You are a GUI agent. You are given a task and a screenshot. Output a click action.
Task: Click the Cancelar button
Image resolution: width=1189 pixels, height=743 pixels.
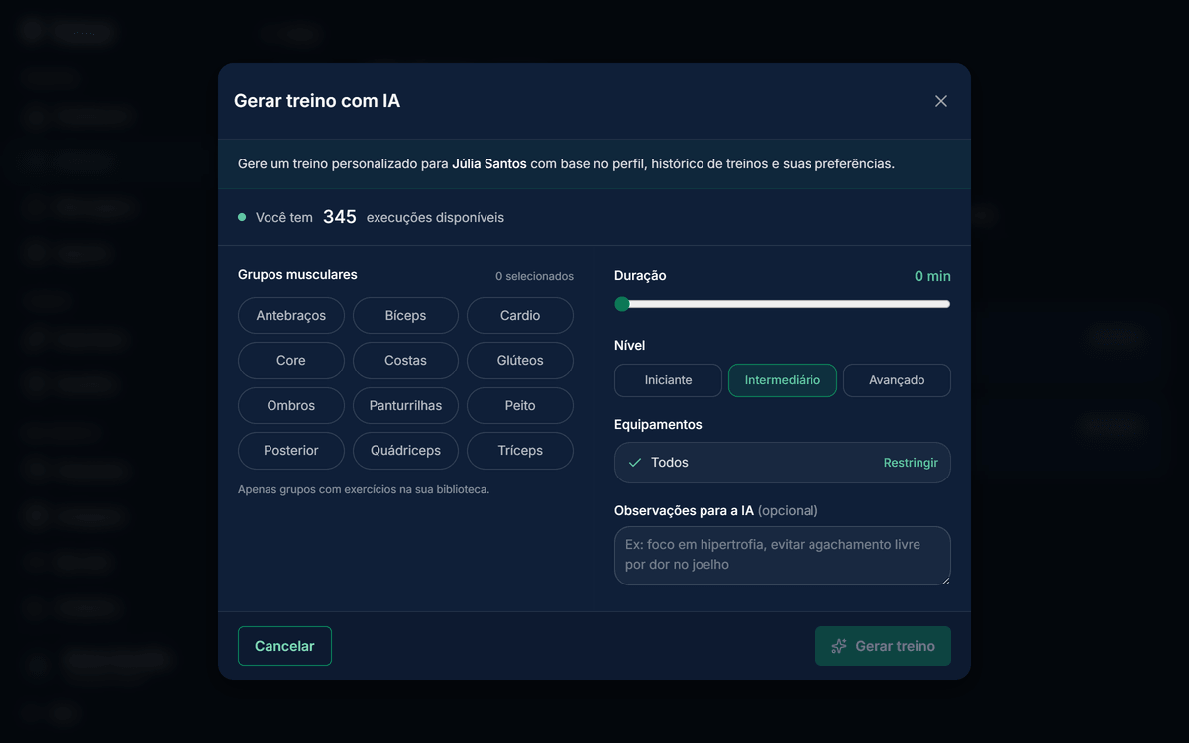click(x=284, y=646)
